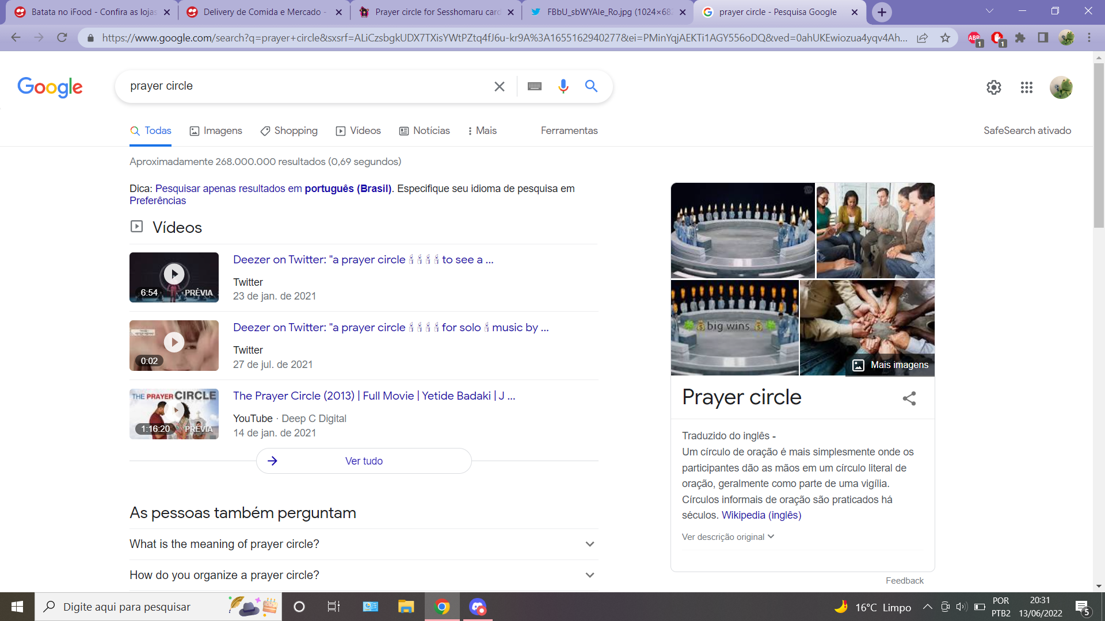Open the ABP Adblock Plus extension
The width and height of the screenshot is (1105, 621).
tap(974, 39)
